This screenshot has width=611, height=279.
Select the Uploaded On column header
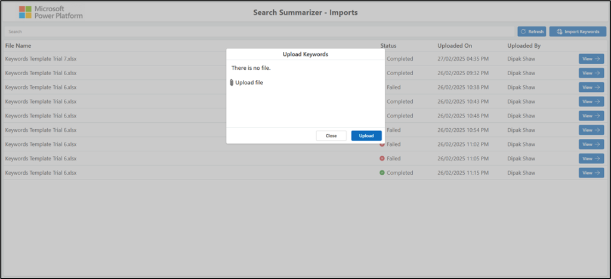(455, 45)
